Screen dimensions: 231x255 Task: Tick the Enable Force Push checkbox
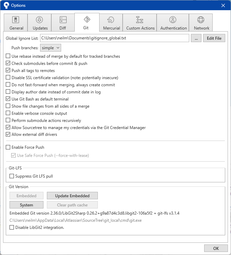8,147
